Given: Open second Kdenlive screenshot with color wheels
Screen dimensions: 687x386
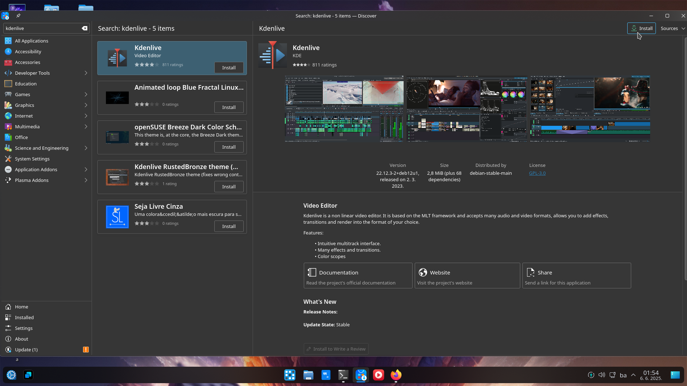Looking at the screenshot, I should tap(467, 109).
